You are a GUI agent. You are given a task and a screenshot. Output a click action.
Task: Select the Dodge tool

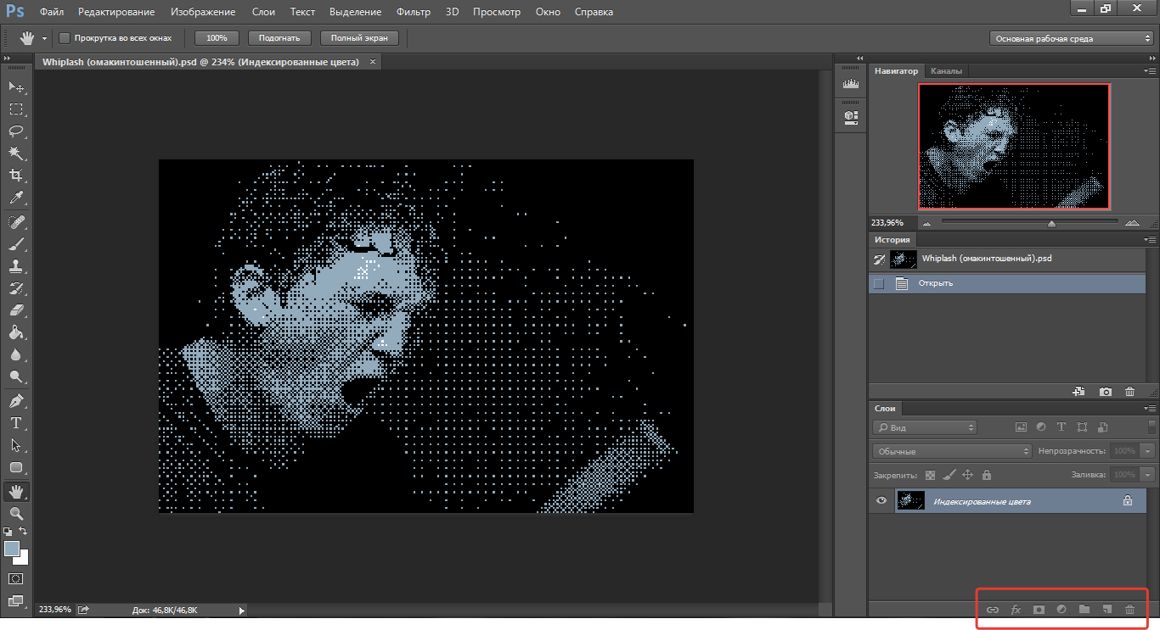coord(16,376)
